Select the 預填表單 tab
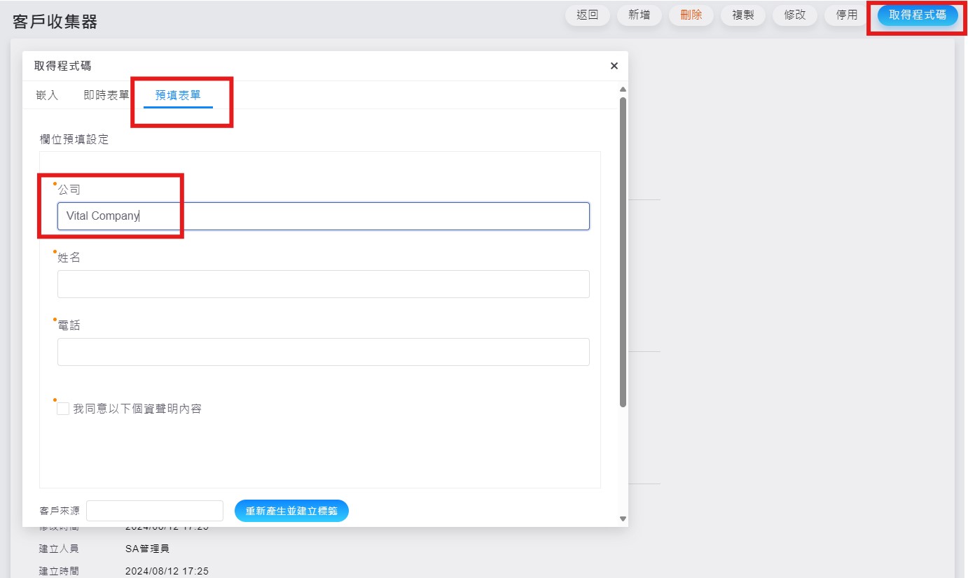This screenshot has height=578, width=968. [178, 95]
